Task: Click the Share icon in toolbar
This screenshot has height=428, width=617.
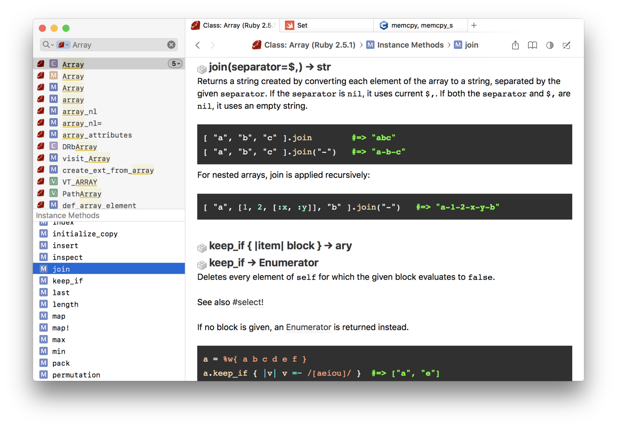Action: coord(515,45)
